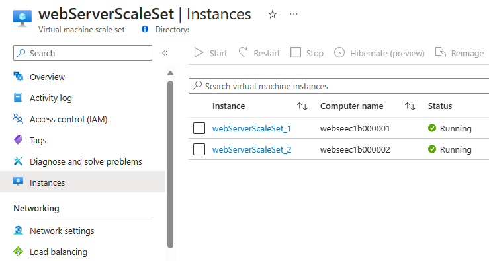Focus the Search virtual machine instances field
The image size is (489, 261).
[x=339, y=86]
